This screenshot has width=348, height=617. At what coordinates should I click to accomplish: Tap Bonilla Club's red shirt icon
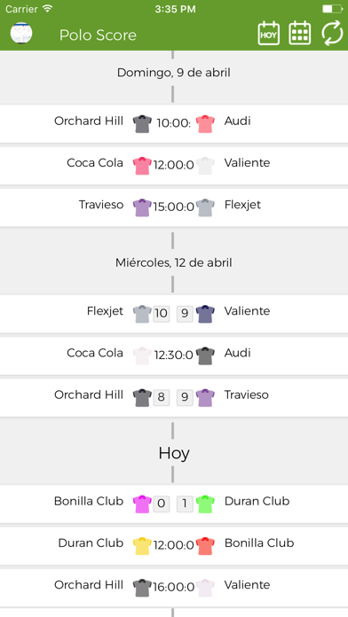click(205, 546)
